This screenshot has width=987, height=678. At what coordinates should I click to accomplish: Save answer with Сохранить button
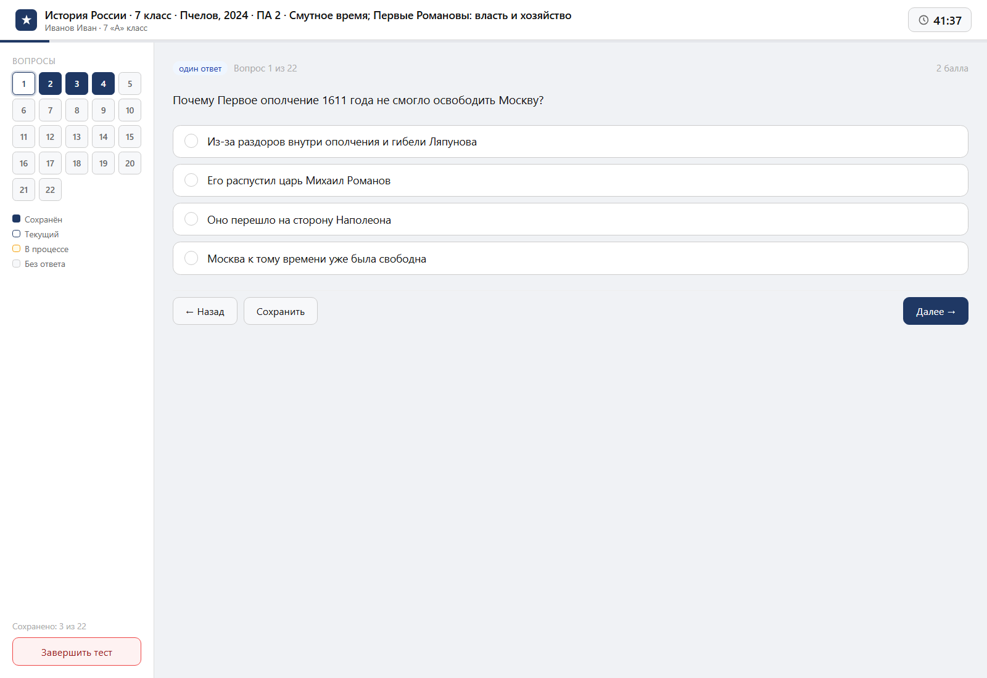(x=281, y=311)
